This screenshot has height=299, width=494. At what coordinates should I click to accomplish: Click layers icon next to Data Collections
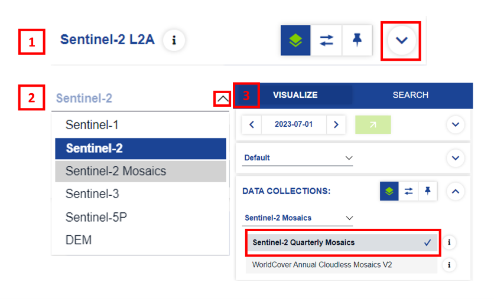389,191
